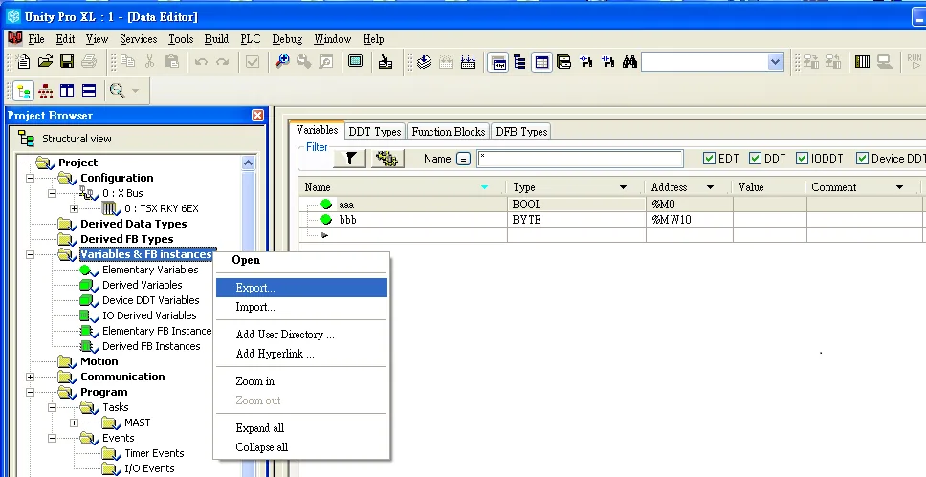926x477 pixels.
Task: Click the greyed Validate checkmark icon
Action: click(x=253, y=61)
